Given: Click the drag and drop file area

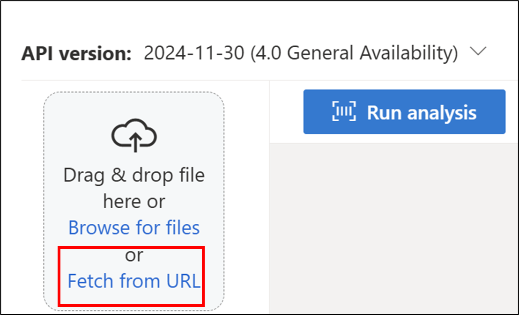Looking at the screenshot, I should coord(134,201).
